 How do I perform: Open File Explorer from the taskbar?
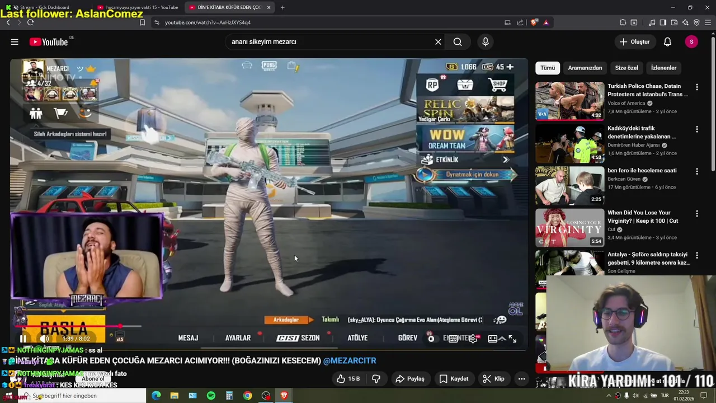click(x=175, y=396)
